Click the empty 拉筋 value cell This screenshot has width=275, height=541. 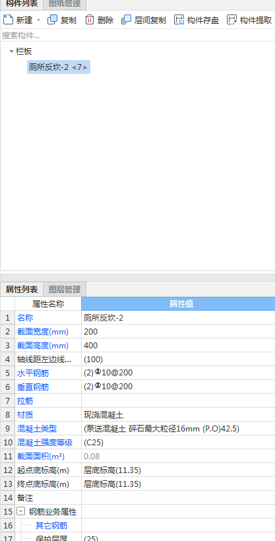click(x=179, y=400)
